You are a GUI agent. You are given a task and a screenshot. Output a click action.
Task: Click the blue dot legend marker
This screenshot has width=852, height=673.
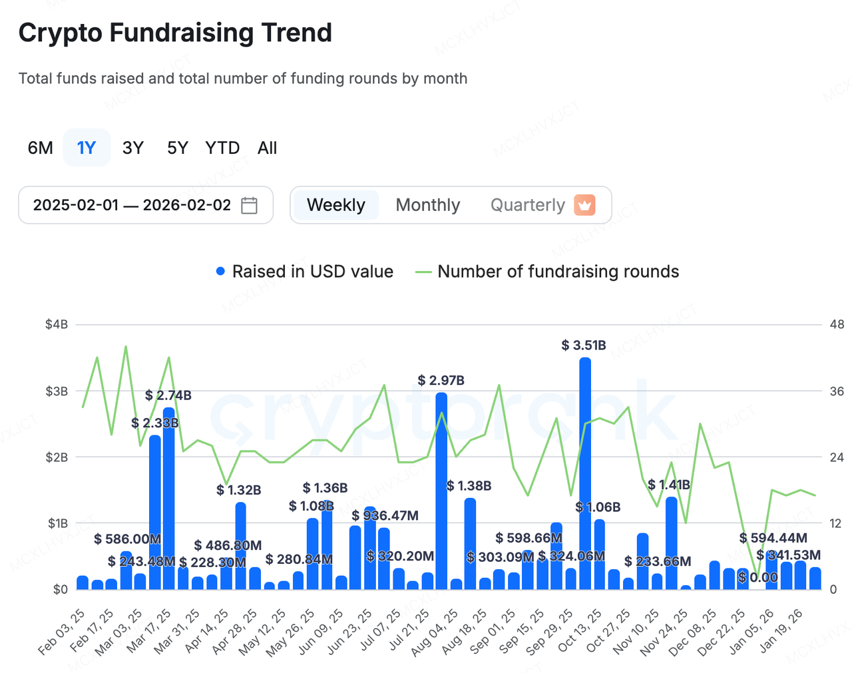point(220,272)
